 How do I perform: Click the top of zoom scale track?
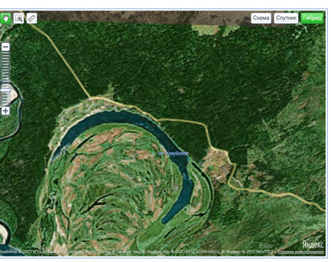(x=6, y=55)
